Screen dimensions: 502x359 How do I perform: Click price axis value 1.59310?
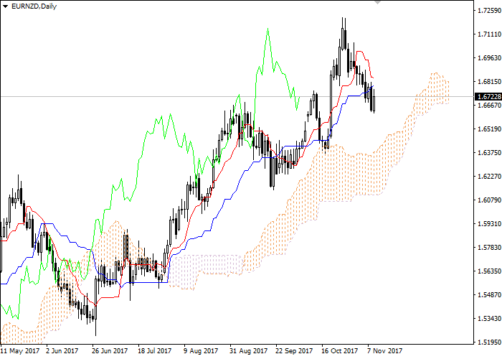tap(489, 224)
